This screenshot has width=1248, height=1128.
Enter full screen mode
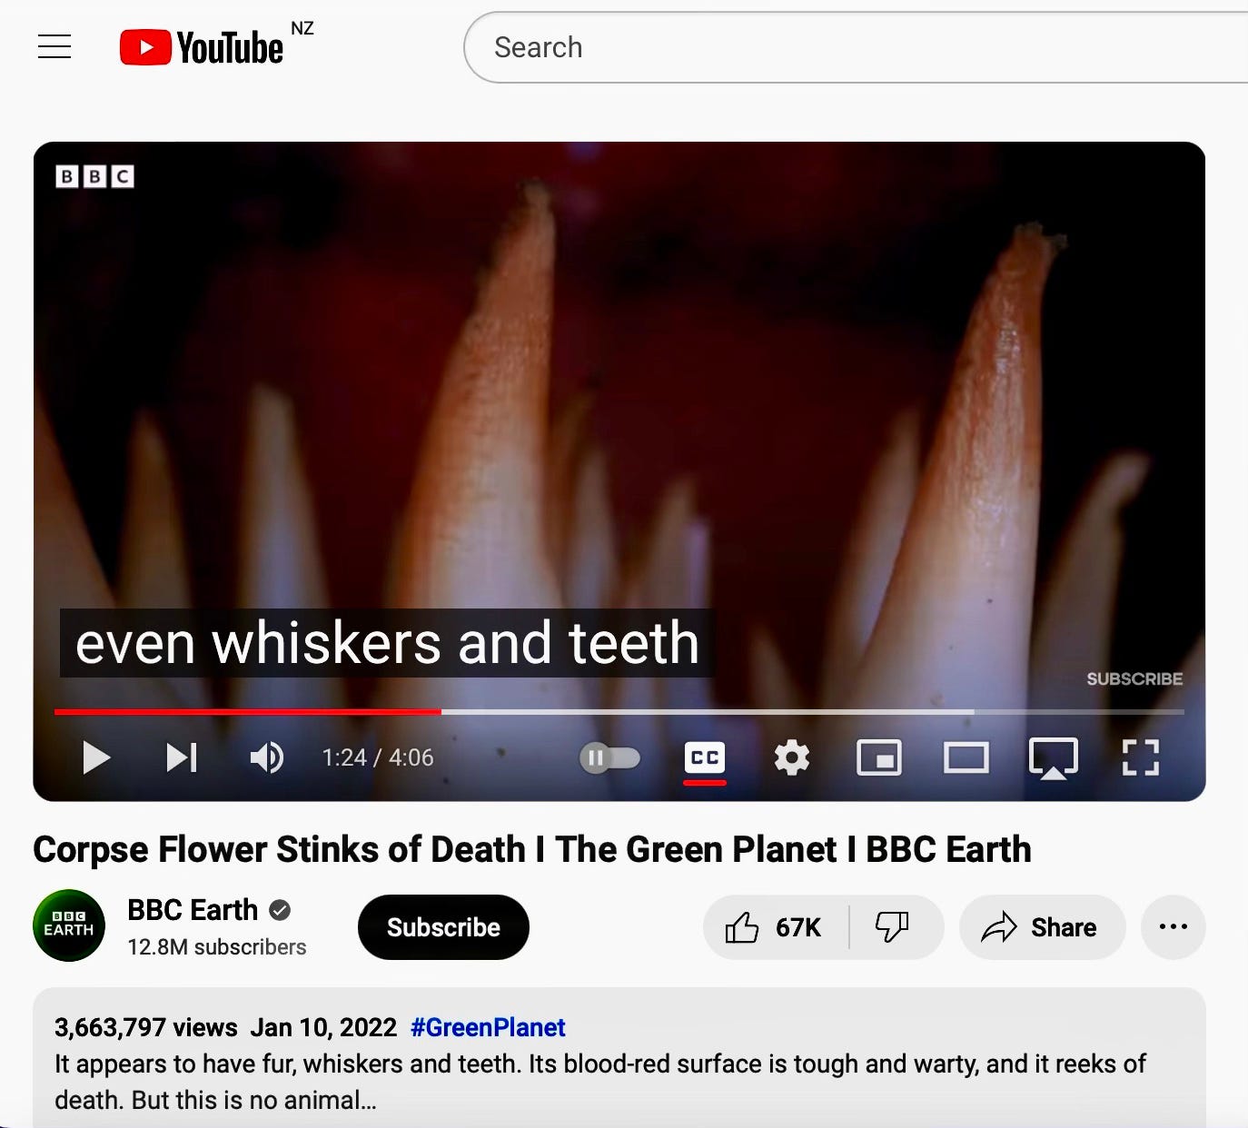[1141, 757]
